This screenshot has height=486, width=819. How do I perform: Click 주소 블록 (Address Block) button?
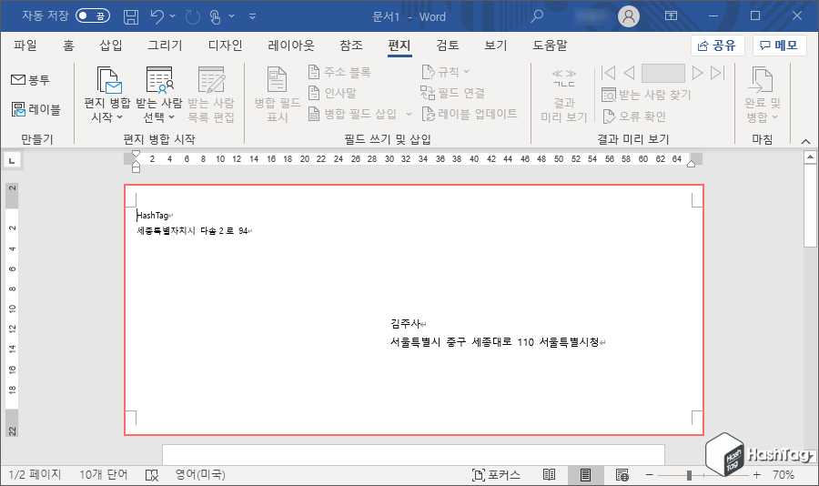point(339,72)
